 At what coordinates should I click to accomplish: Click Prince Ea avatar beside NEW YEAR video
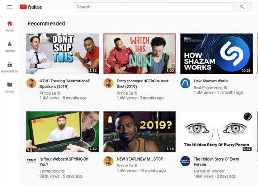coord(108,161)
